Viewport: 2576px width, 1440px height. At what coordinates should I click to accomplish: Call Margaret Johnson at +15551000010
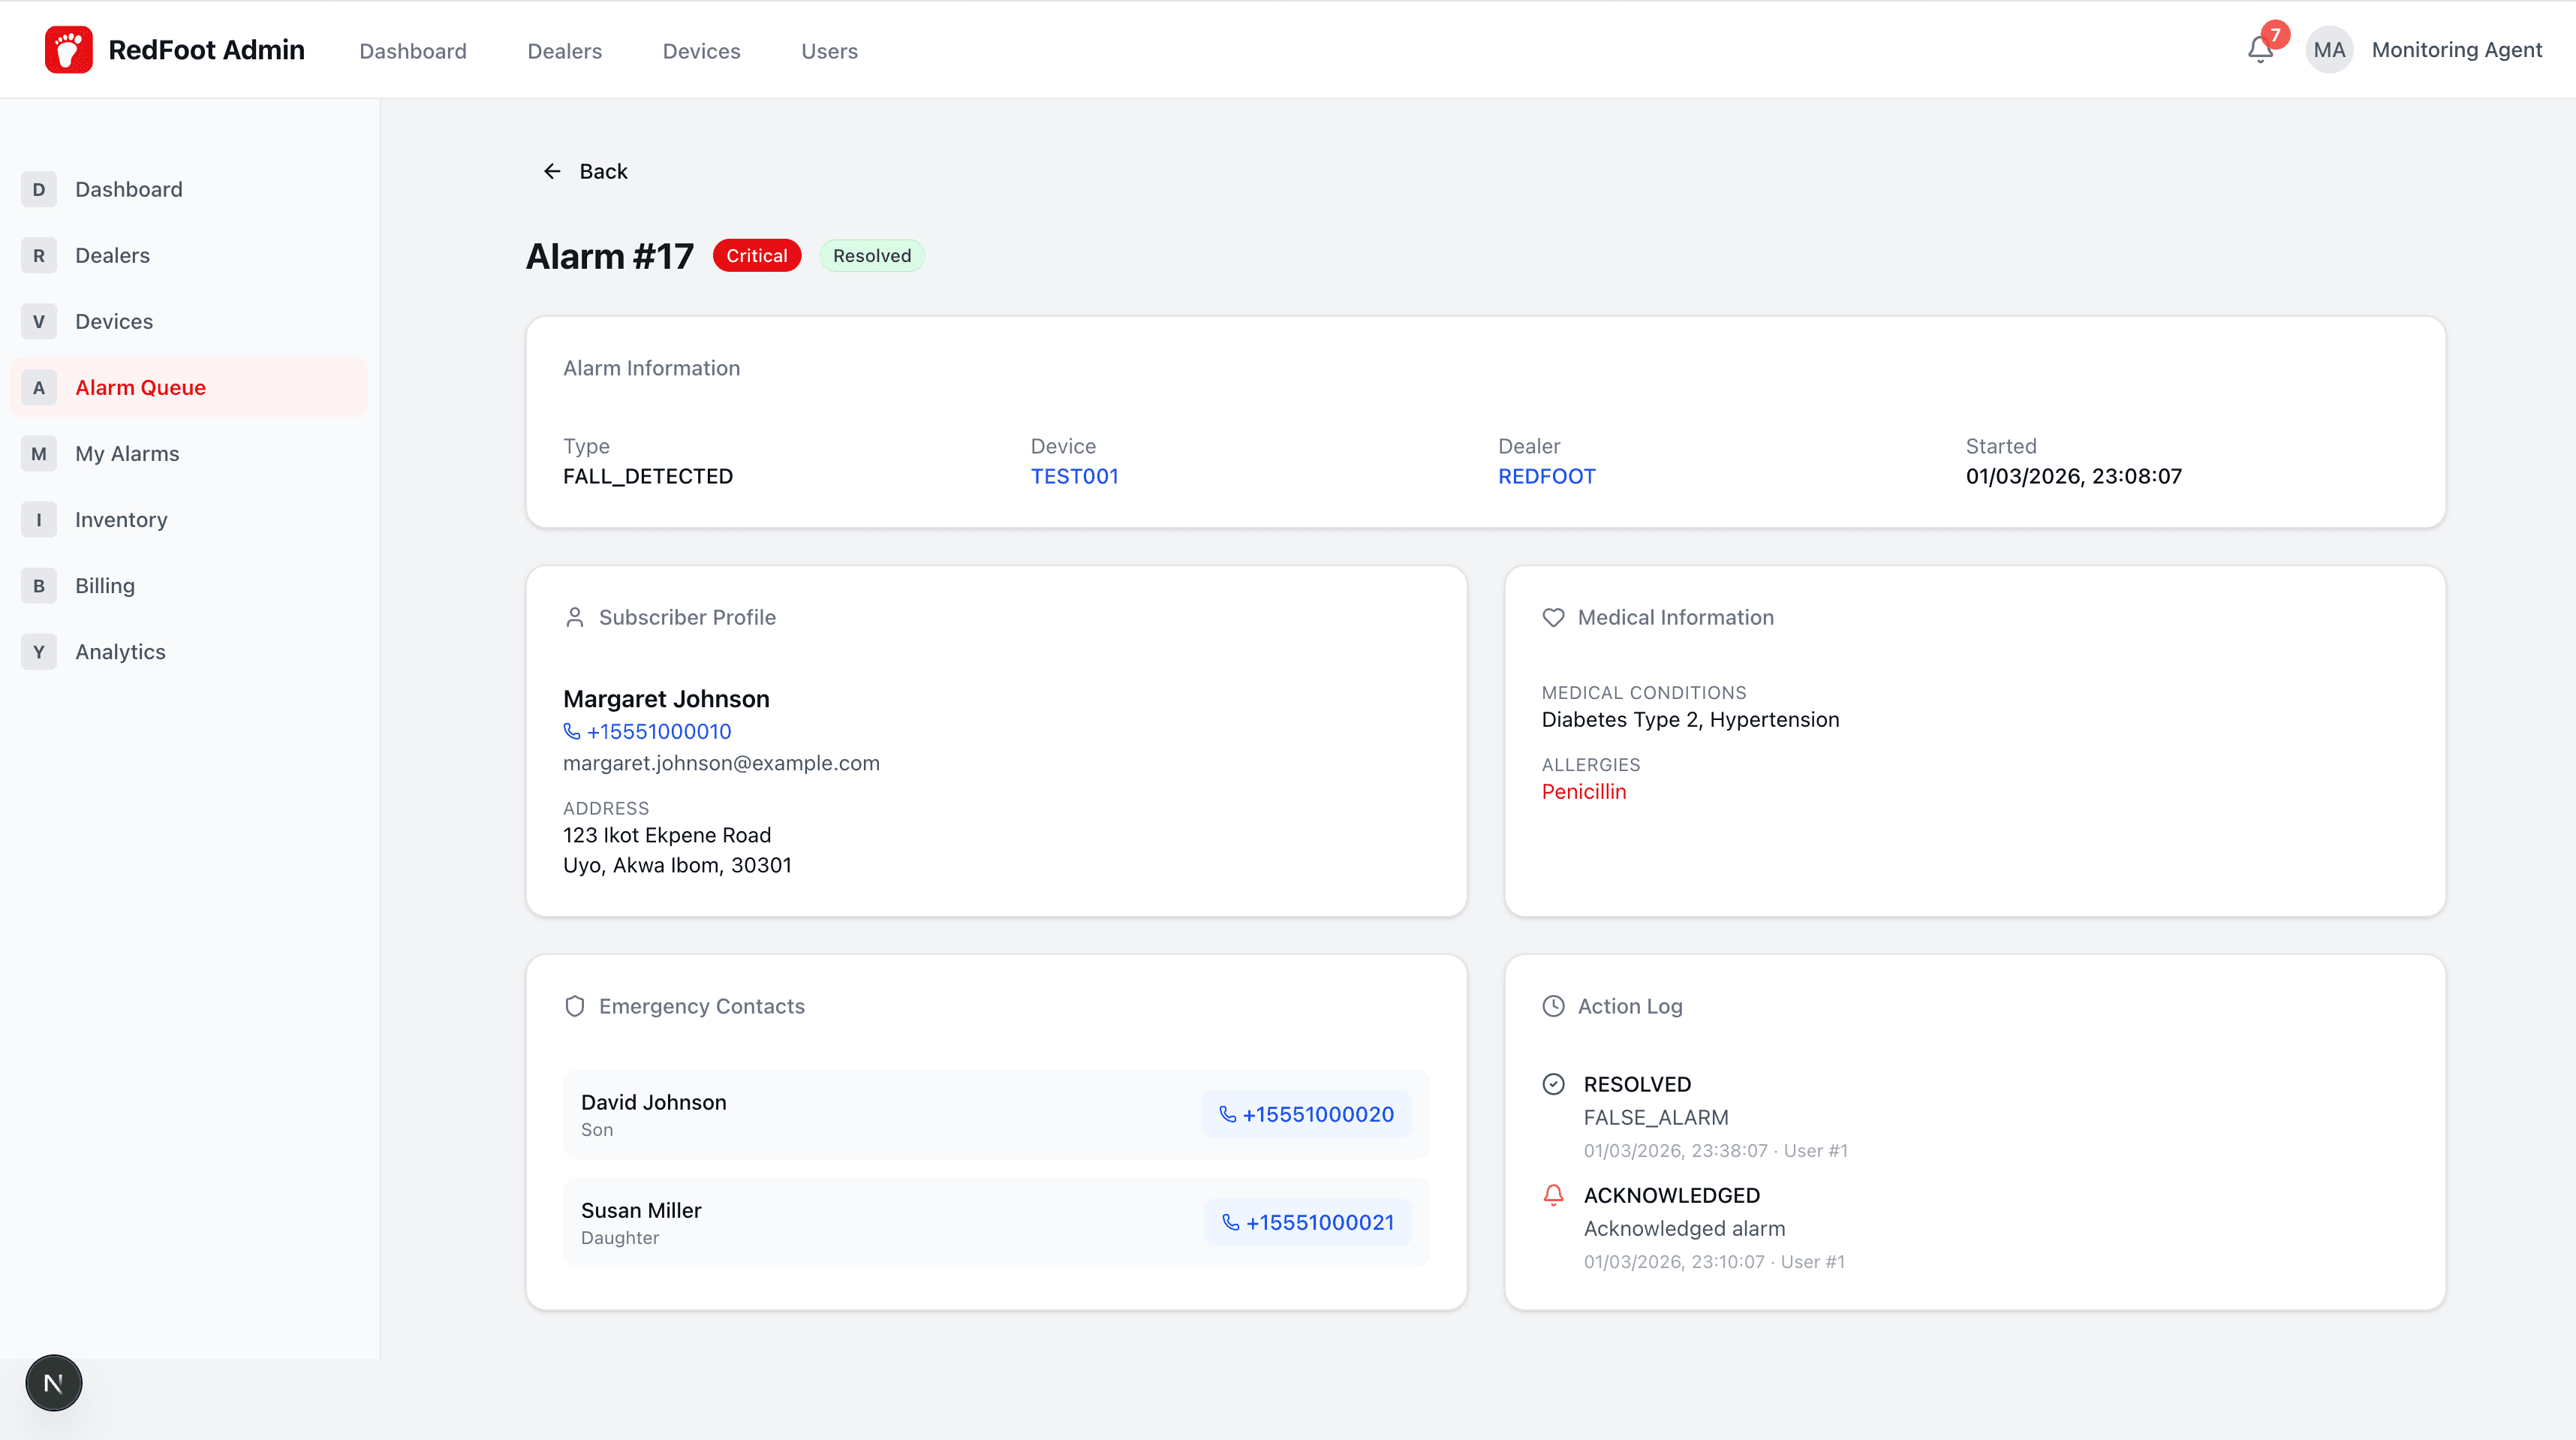click(647, 731)
